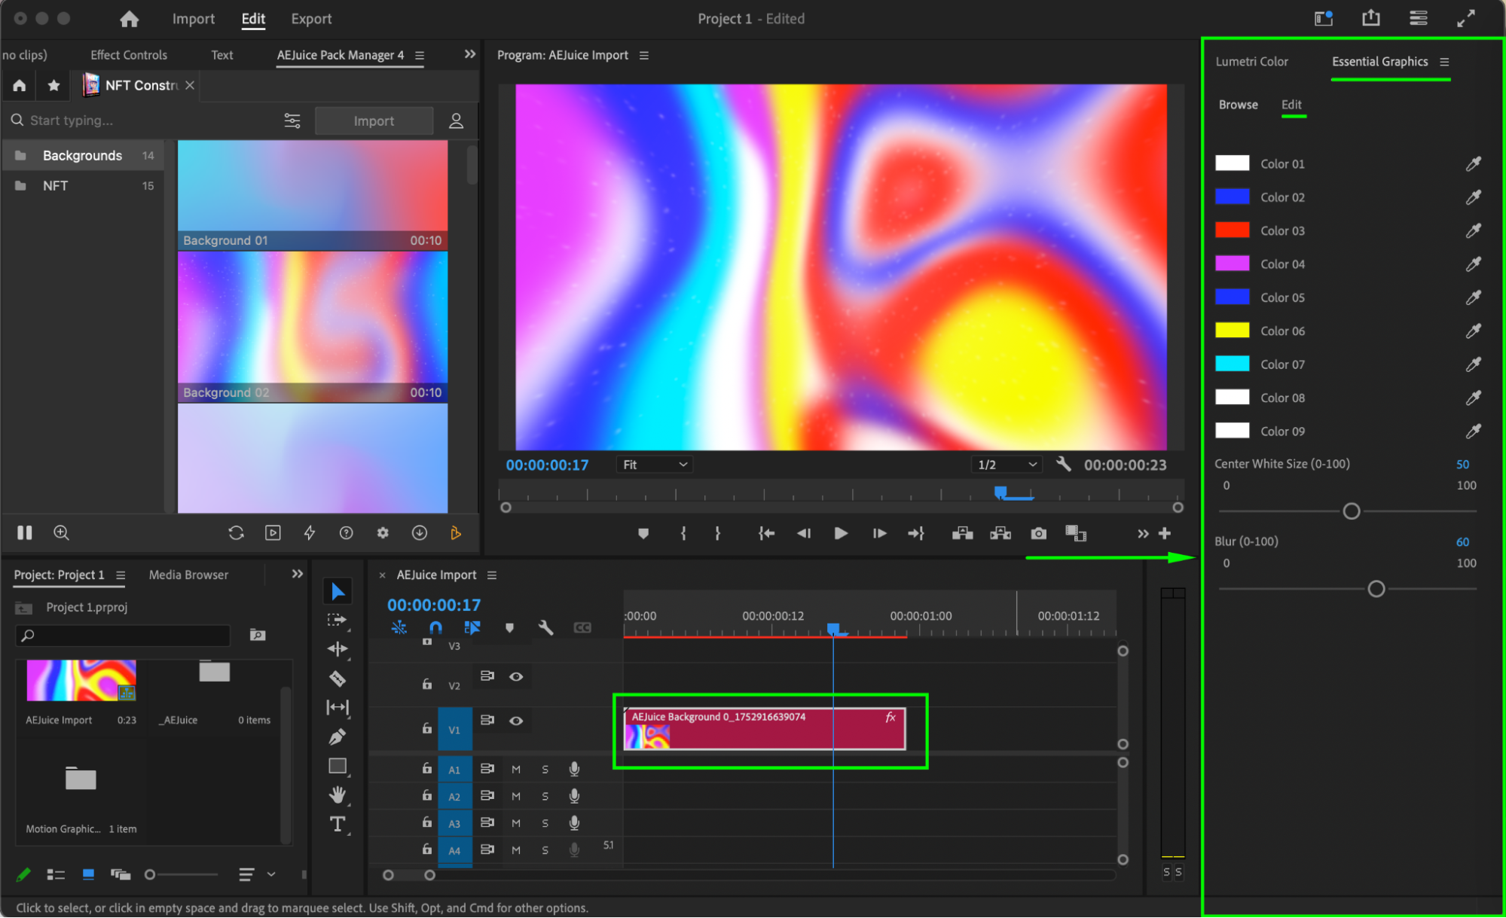Click the Import button in AEJuice panel
Screen dimensions: 1506x918
374,120
